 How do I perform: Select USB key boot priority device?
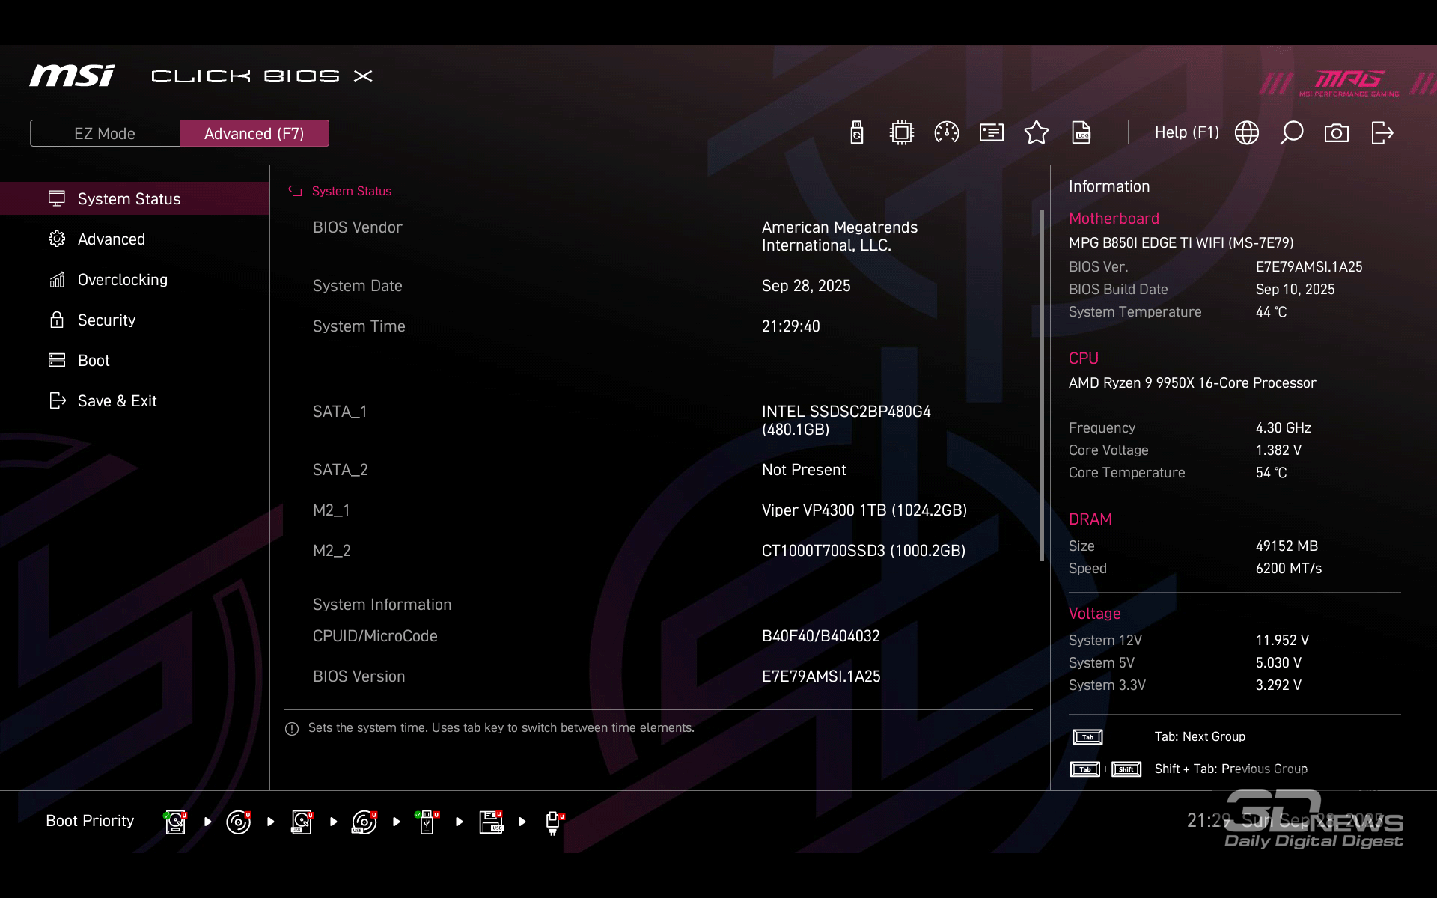pos(427,822)
